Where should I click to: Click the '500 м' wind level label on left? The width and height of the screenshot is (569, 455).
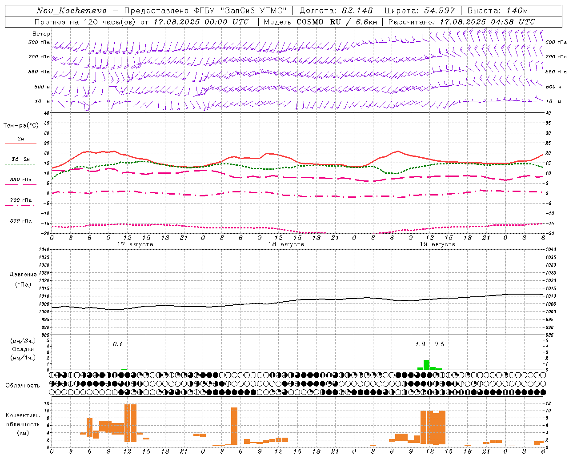click(x=42, y=87)
